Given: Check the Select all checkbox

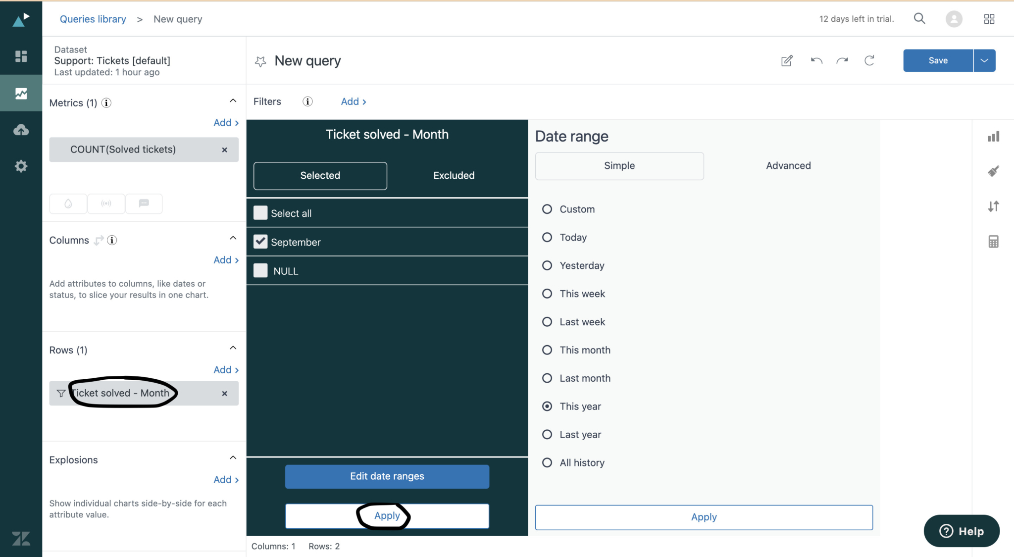Looking at the screenshot, I should (260, 212).
